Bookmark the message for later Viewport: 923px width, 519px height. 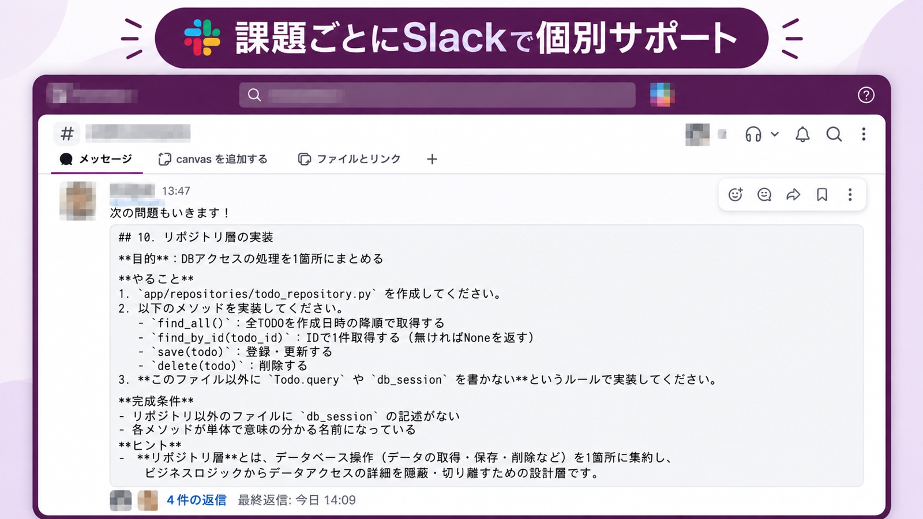click(x=822, y=195)
